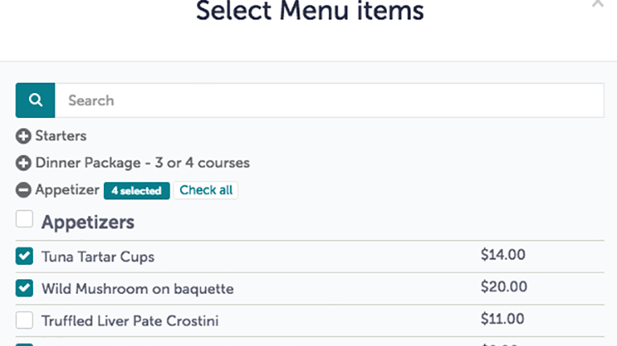617x346 pixels.
Task: Click the Appetizers section heading
Action: (x=88, y=222)
